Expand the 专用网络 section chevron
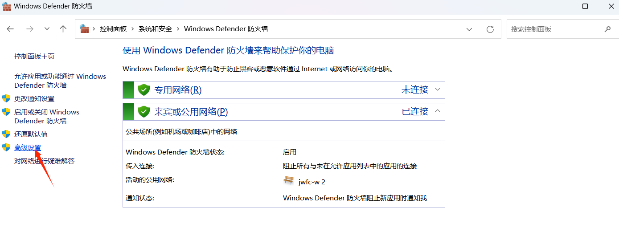Image resolution: width=619 pixels, height=244 pixels. click(438, 89)
